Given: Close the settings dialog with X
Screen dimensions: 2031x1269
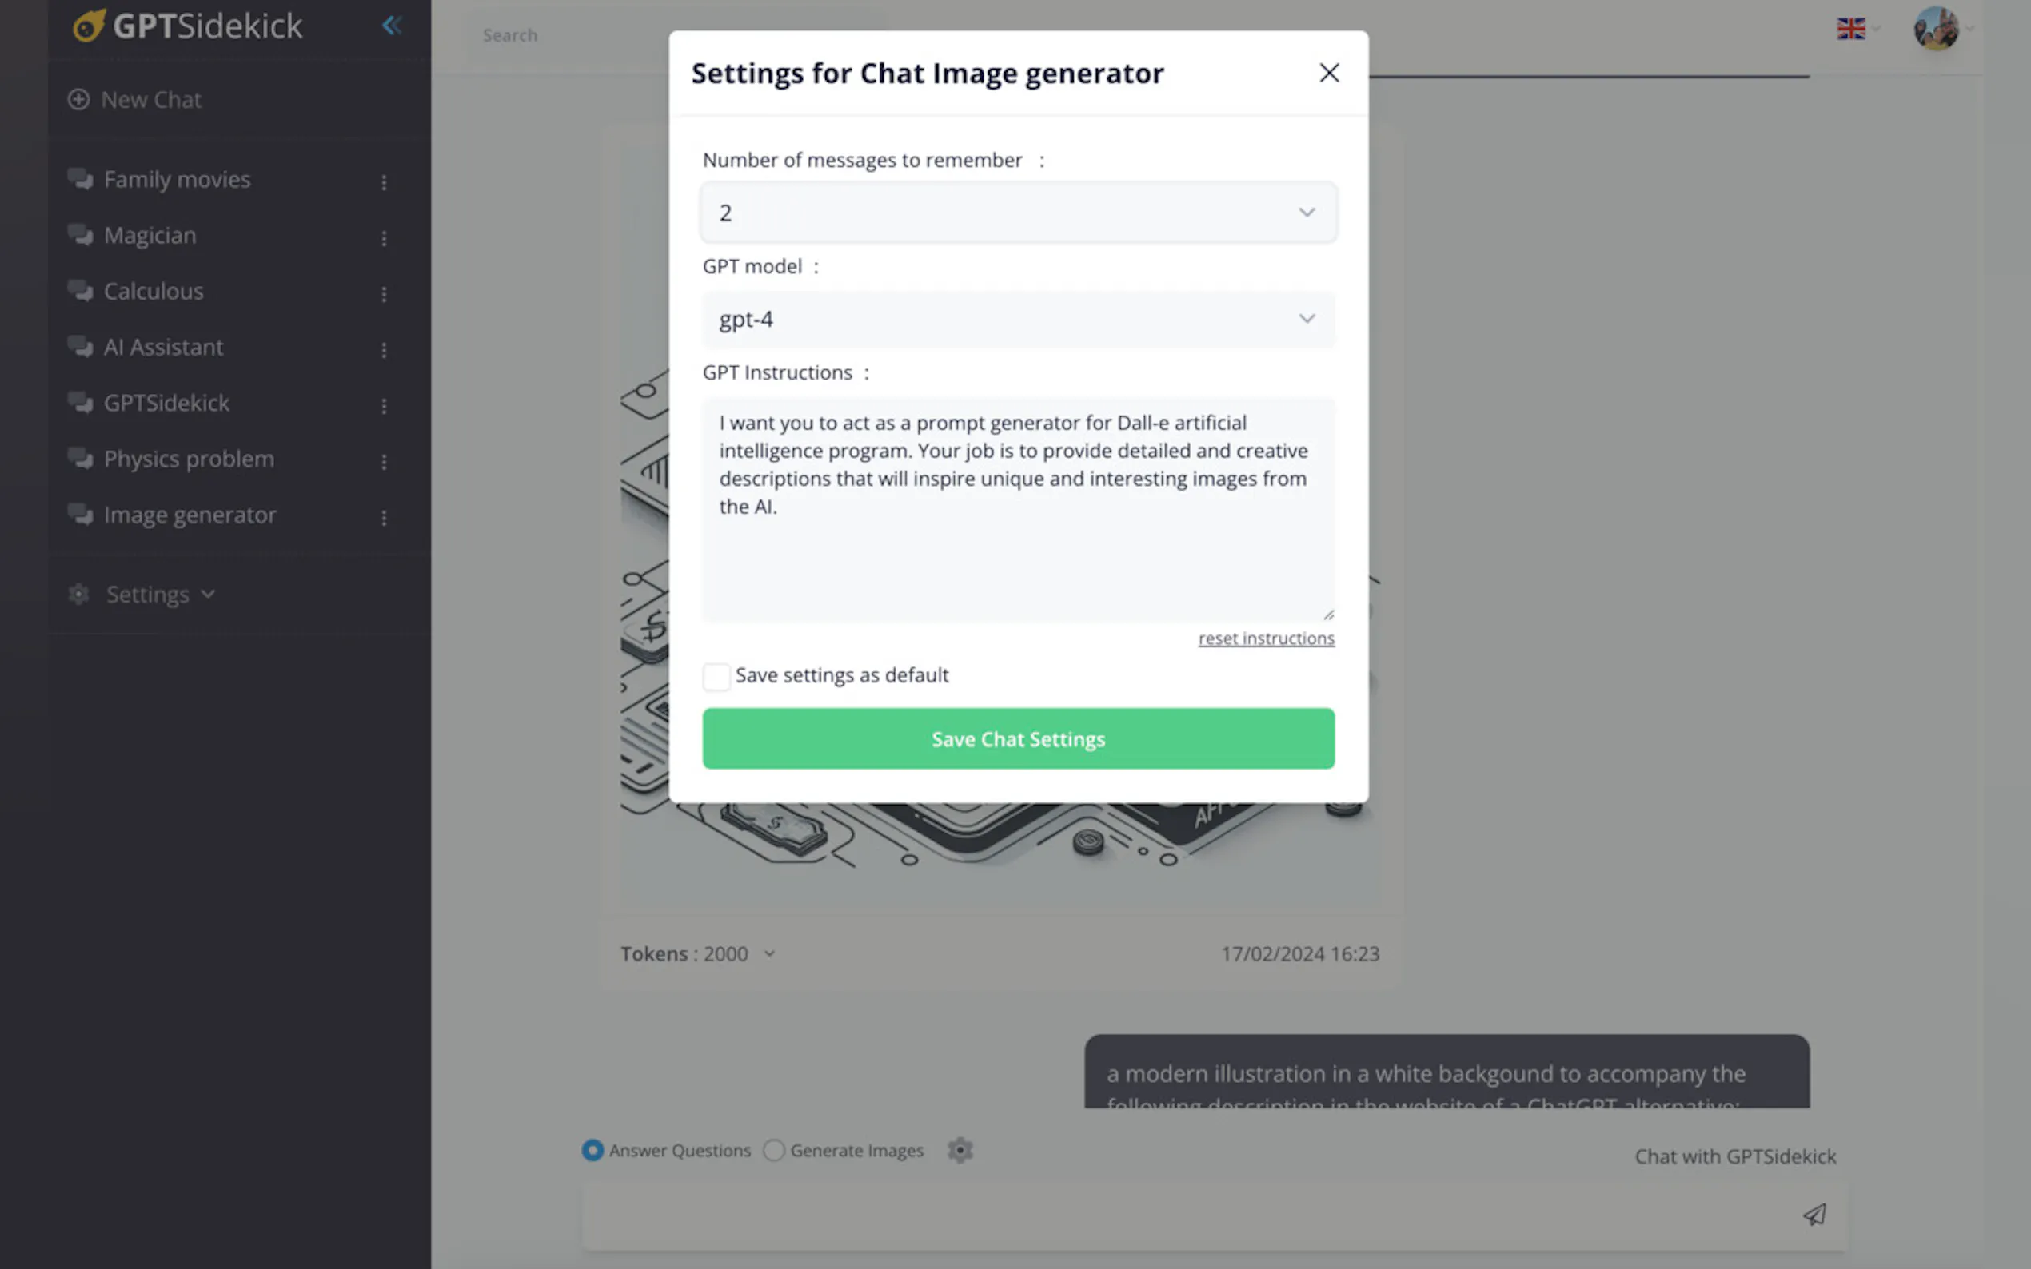Looking at the screenshot, I should tap(1328, 73).
